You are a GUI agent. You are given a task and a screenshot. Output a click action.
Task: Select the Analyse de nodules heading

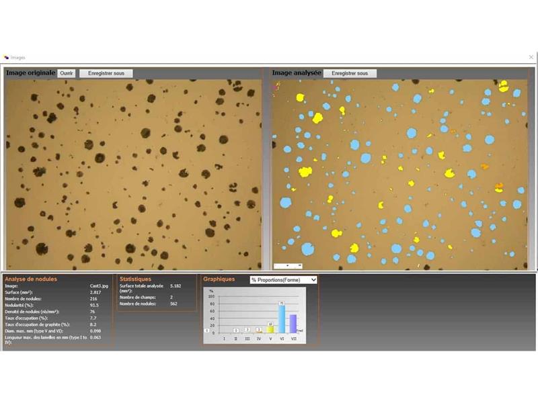point(31,279)
